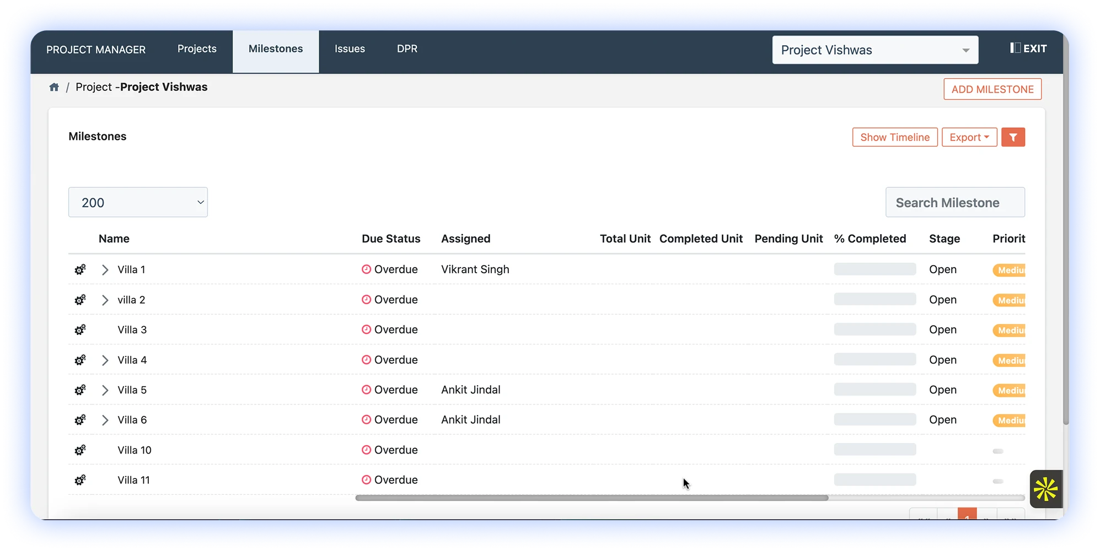1100x551 pixels.
Task: Click the % Completed column header
Action: click(x=870, y=239)
